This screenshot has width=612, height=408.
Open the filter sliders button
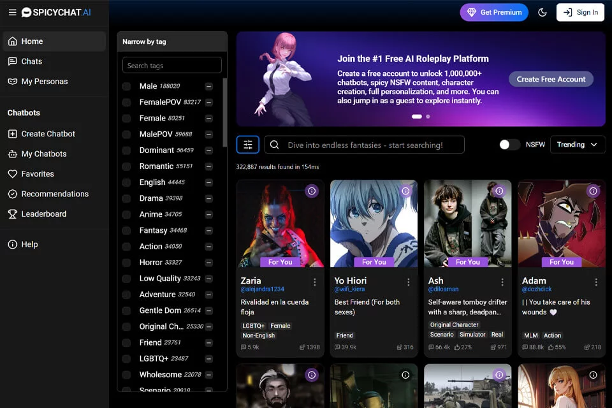point(248,145)
